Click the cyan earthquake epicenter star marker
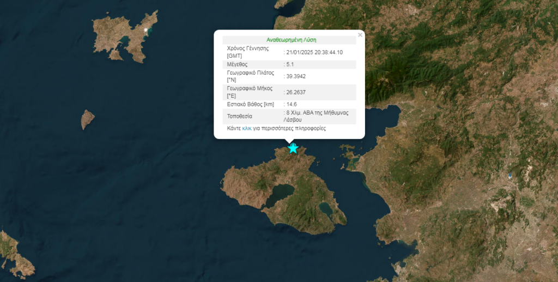The height and width of the screenshot is (282, 558). [293, 148]
